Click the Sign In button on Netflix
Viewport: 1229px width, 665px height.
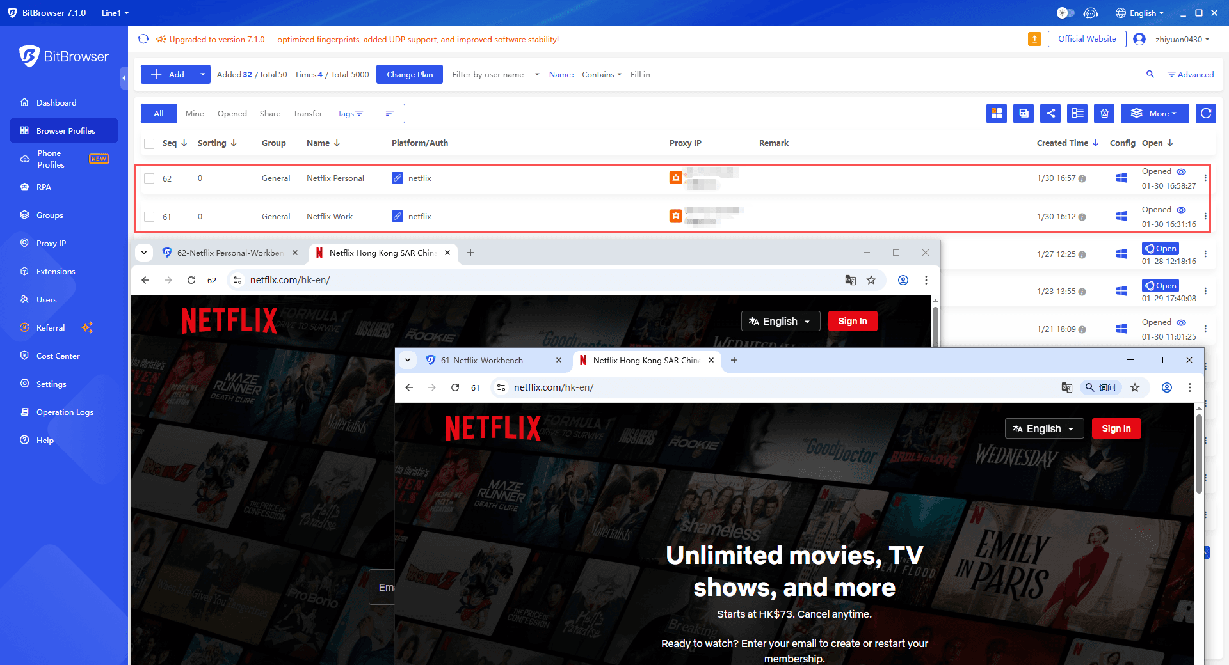click(x=1116, y=428)
